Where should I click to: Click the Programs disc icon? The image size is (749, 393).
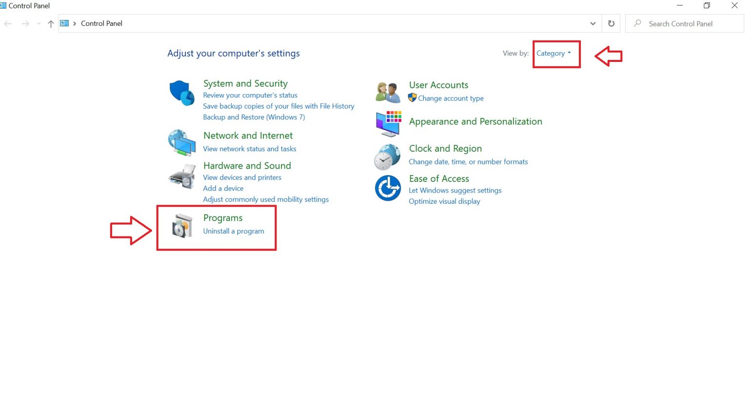[x=182, y=226]
